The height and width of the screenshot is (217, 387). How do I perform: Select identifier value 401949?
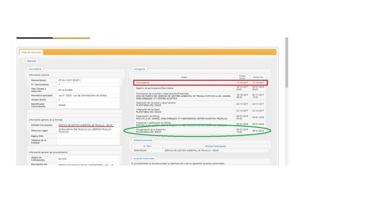tap(62, 105)
